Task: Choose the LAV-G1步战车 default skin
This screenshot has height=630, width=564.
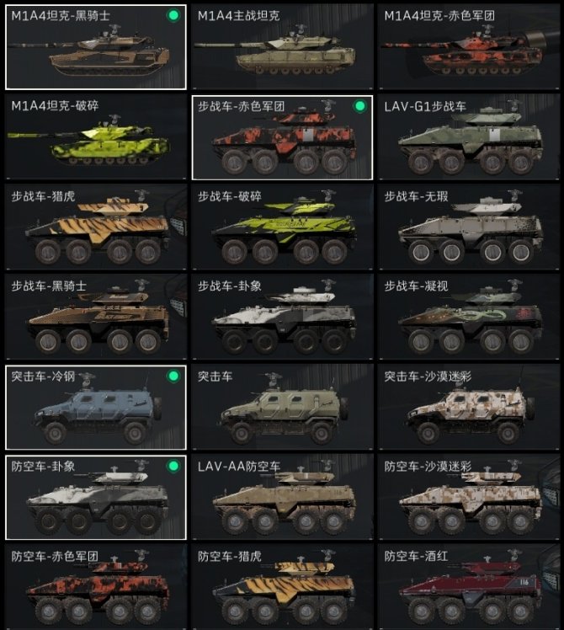Action: tap(469, 137)
